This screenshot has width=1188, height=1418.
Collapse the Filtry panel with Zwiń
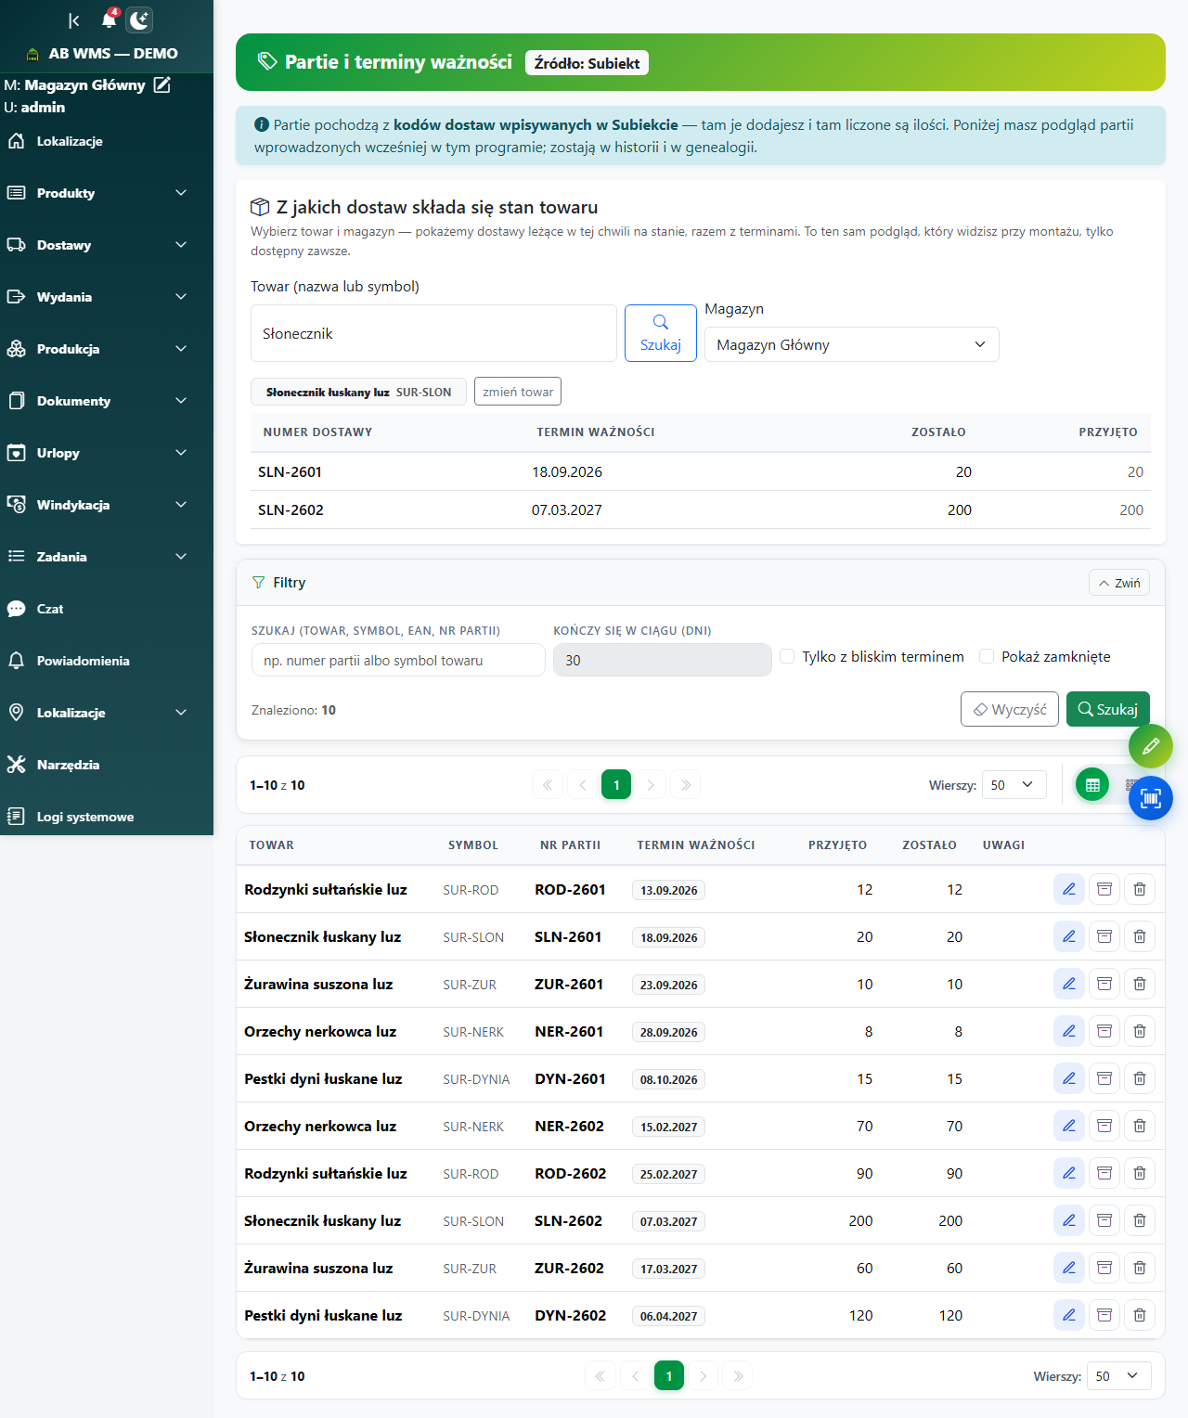point(1119,583)
